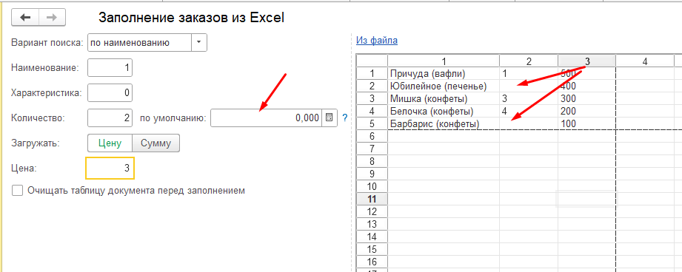Click the 'по наименованию' search variant field
The height and width of the screenshot is (272, 682).
(140, 43)
